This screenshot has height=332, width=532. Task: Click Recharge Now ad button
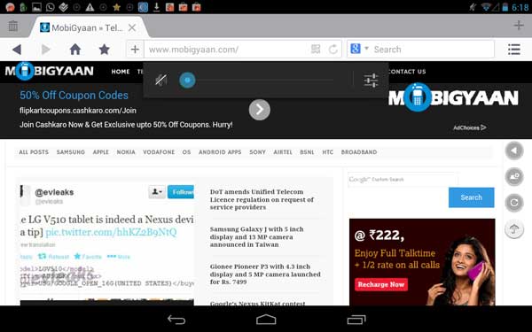[381, 284]
